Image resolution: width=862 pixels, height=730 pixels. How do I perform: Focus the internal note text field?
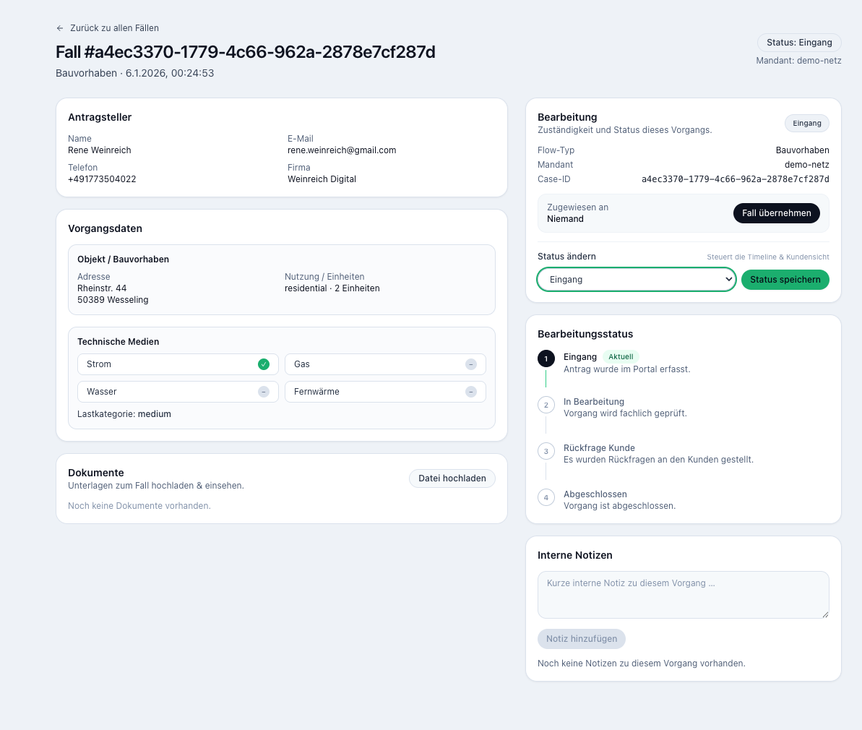683,595
